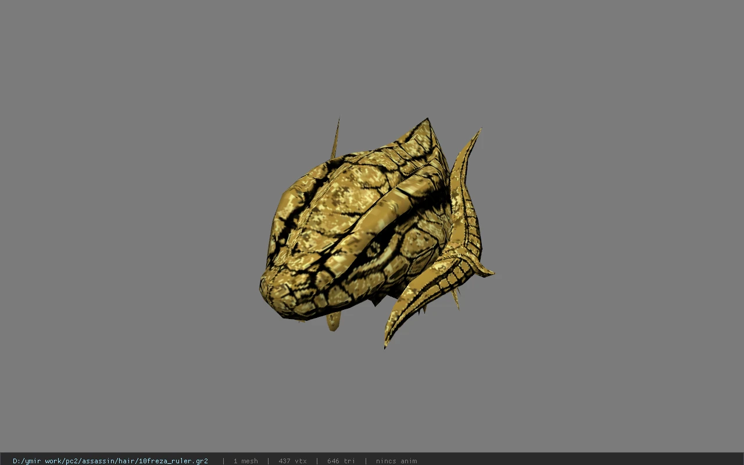Click the 'nincs anim' status entry

tap(396, 461)
